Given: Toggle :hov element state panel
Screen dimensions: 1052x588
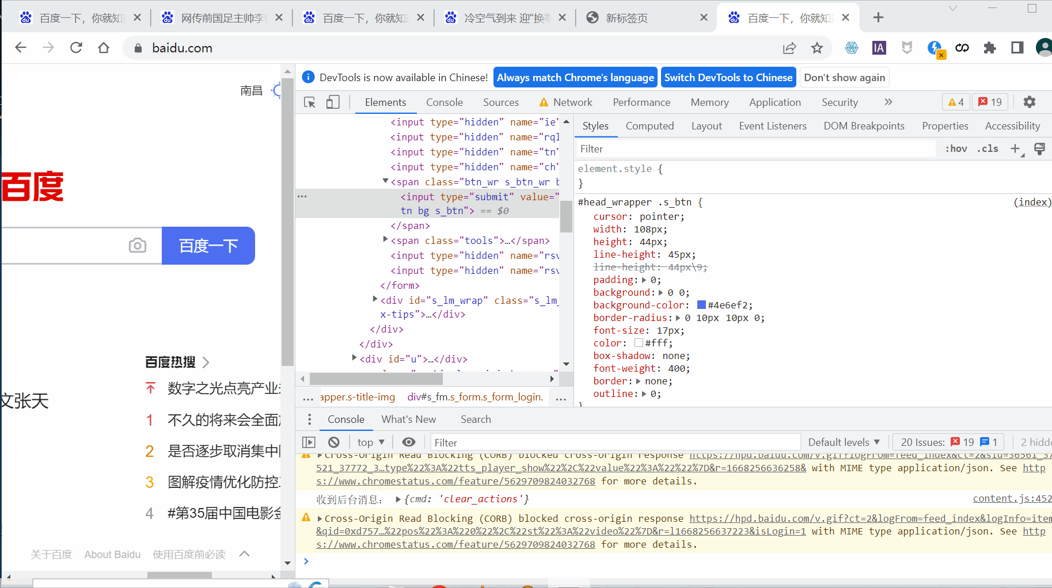Looking at the screenshot, I should click(956, 149).
